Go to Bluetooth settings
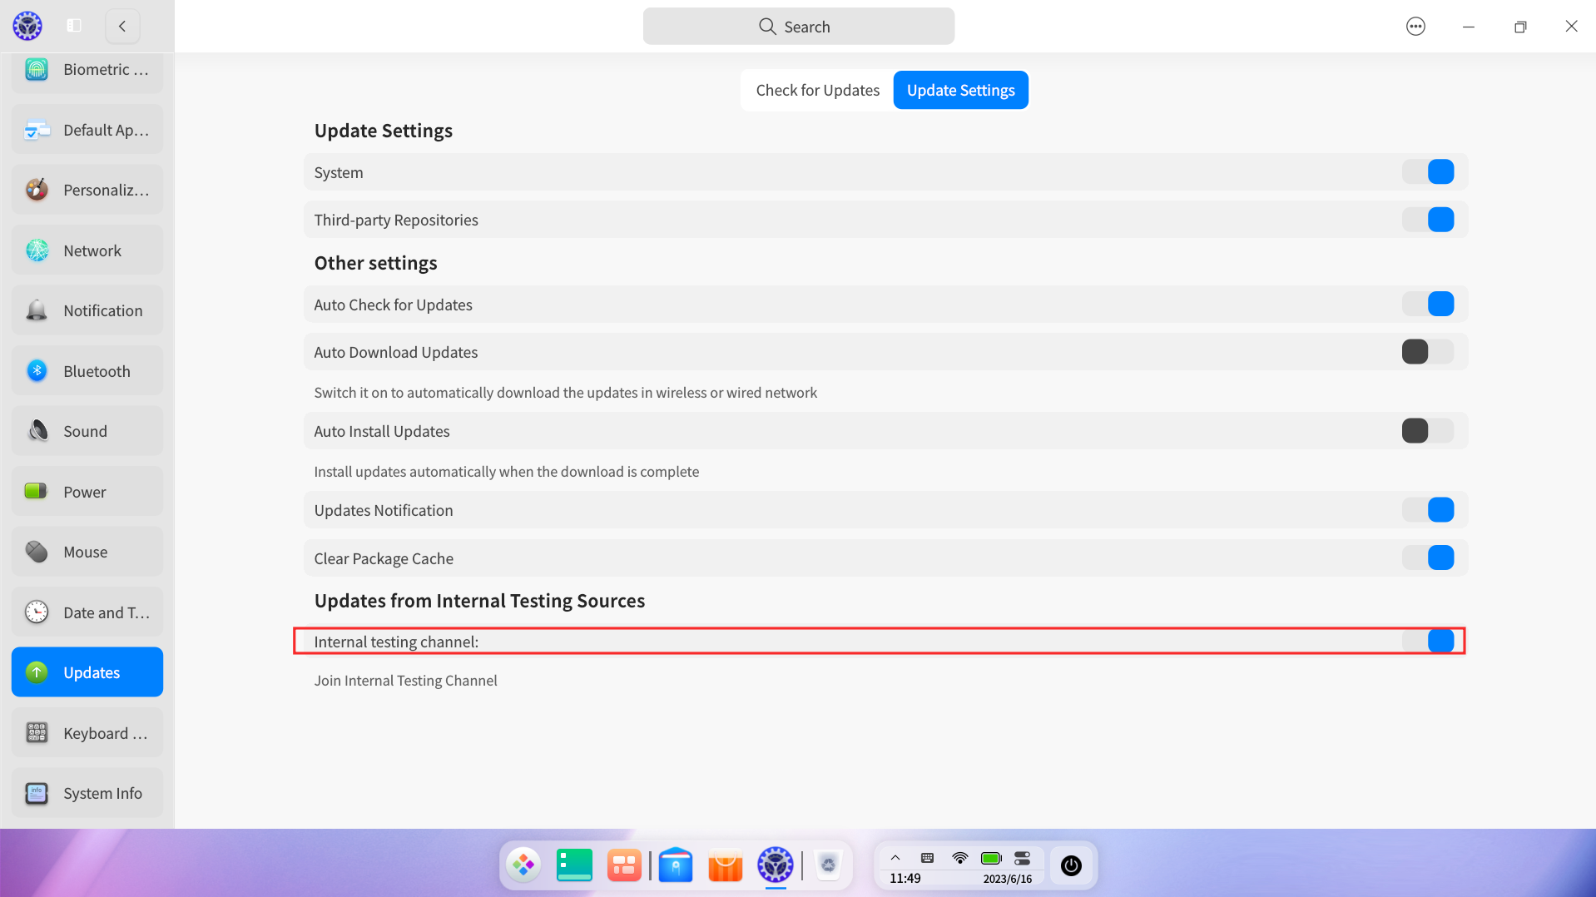1596x897 pixels. [x=87, y=371]
